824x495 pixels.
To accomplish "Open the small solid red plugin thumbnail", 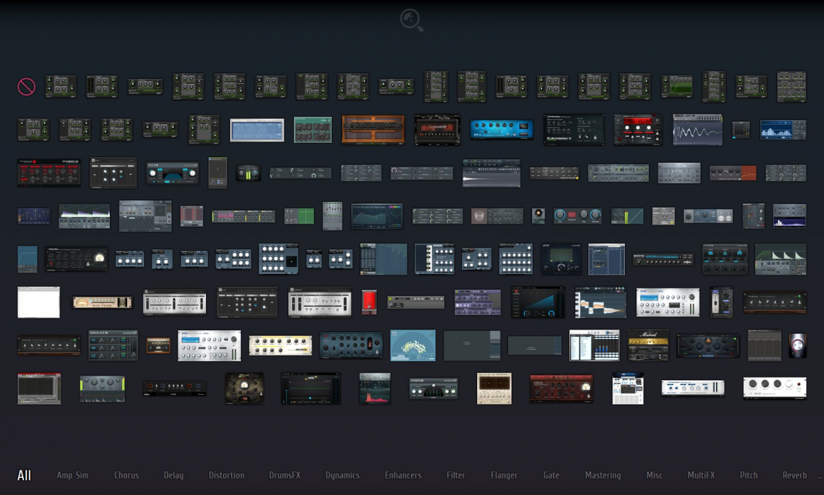I will pos(369,302).
